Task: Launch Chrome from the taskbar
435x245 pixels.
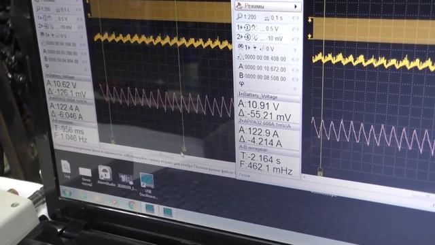Action: pos(133,205)
